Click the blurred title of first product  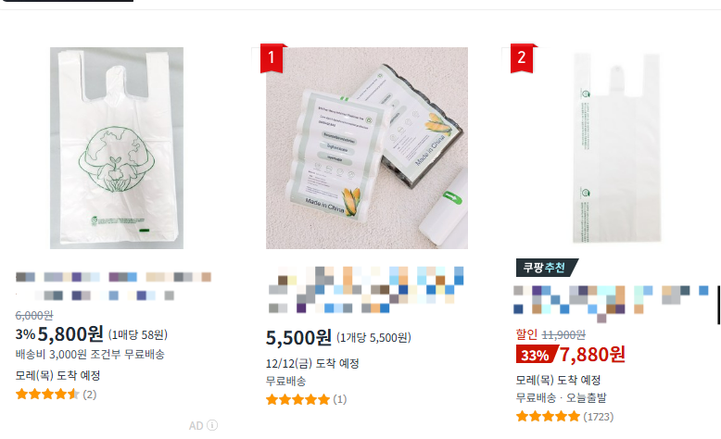(x=113, y=286)
